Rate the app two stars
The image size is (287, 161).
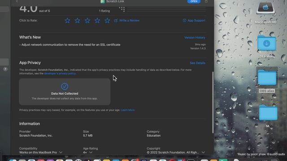pos(78,21)
